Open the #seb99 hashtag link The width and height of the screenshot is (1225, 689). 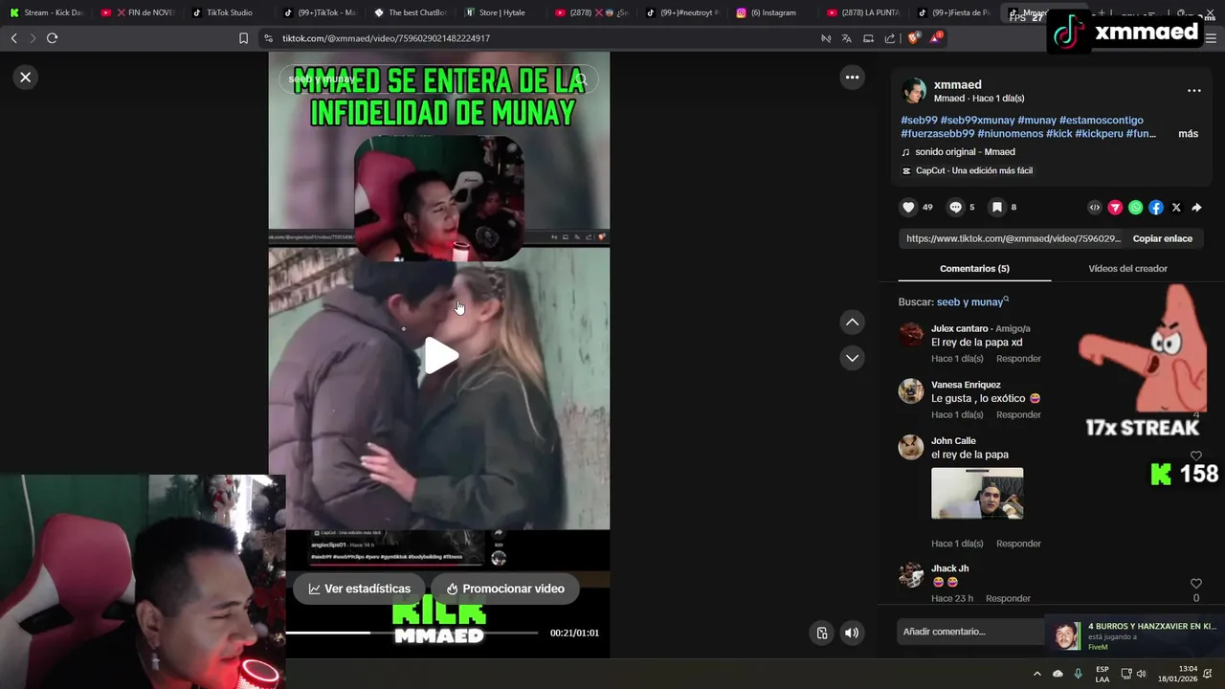(x=919, y=121)
